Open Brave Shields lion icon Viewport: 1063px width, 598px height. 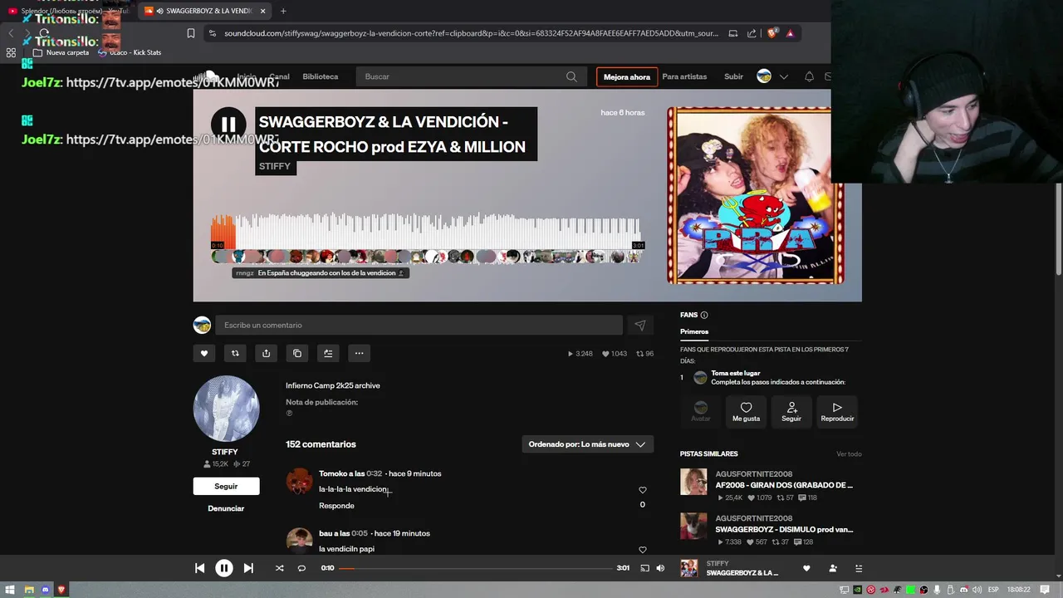(772, 33)
